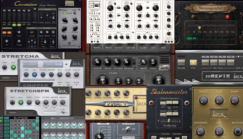Click the WOK logo plate beside LFO SPEED

(165, 68)
